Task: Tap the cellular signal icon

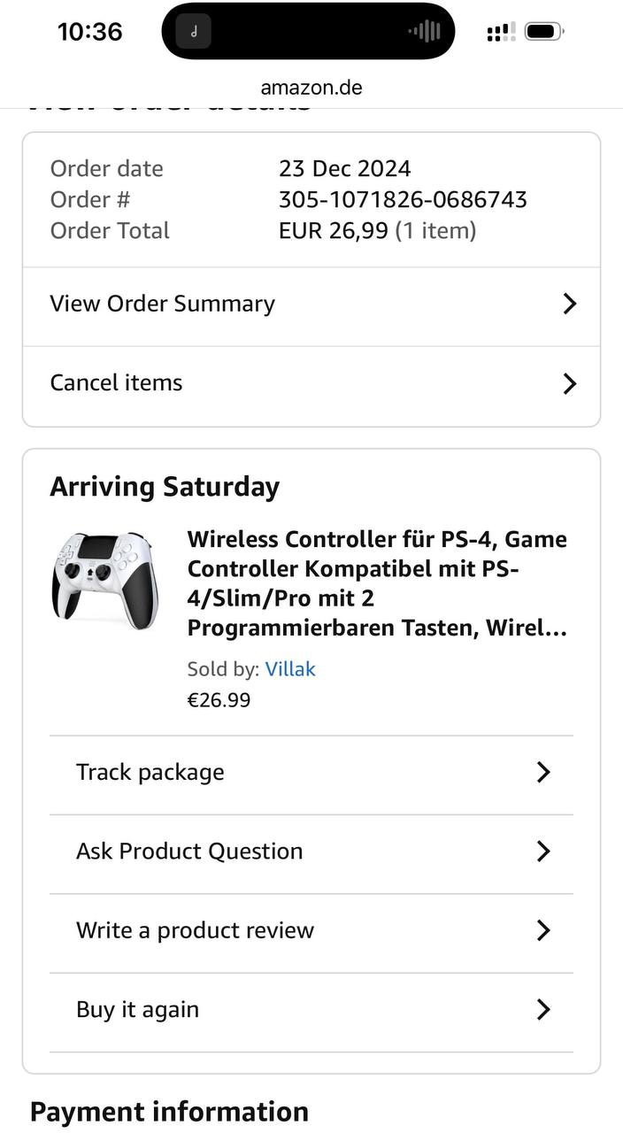Action: (500, 33)
